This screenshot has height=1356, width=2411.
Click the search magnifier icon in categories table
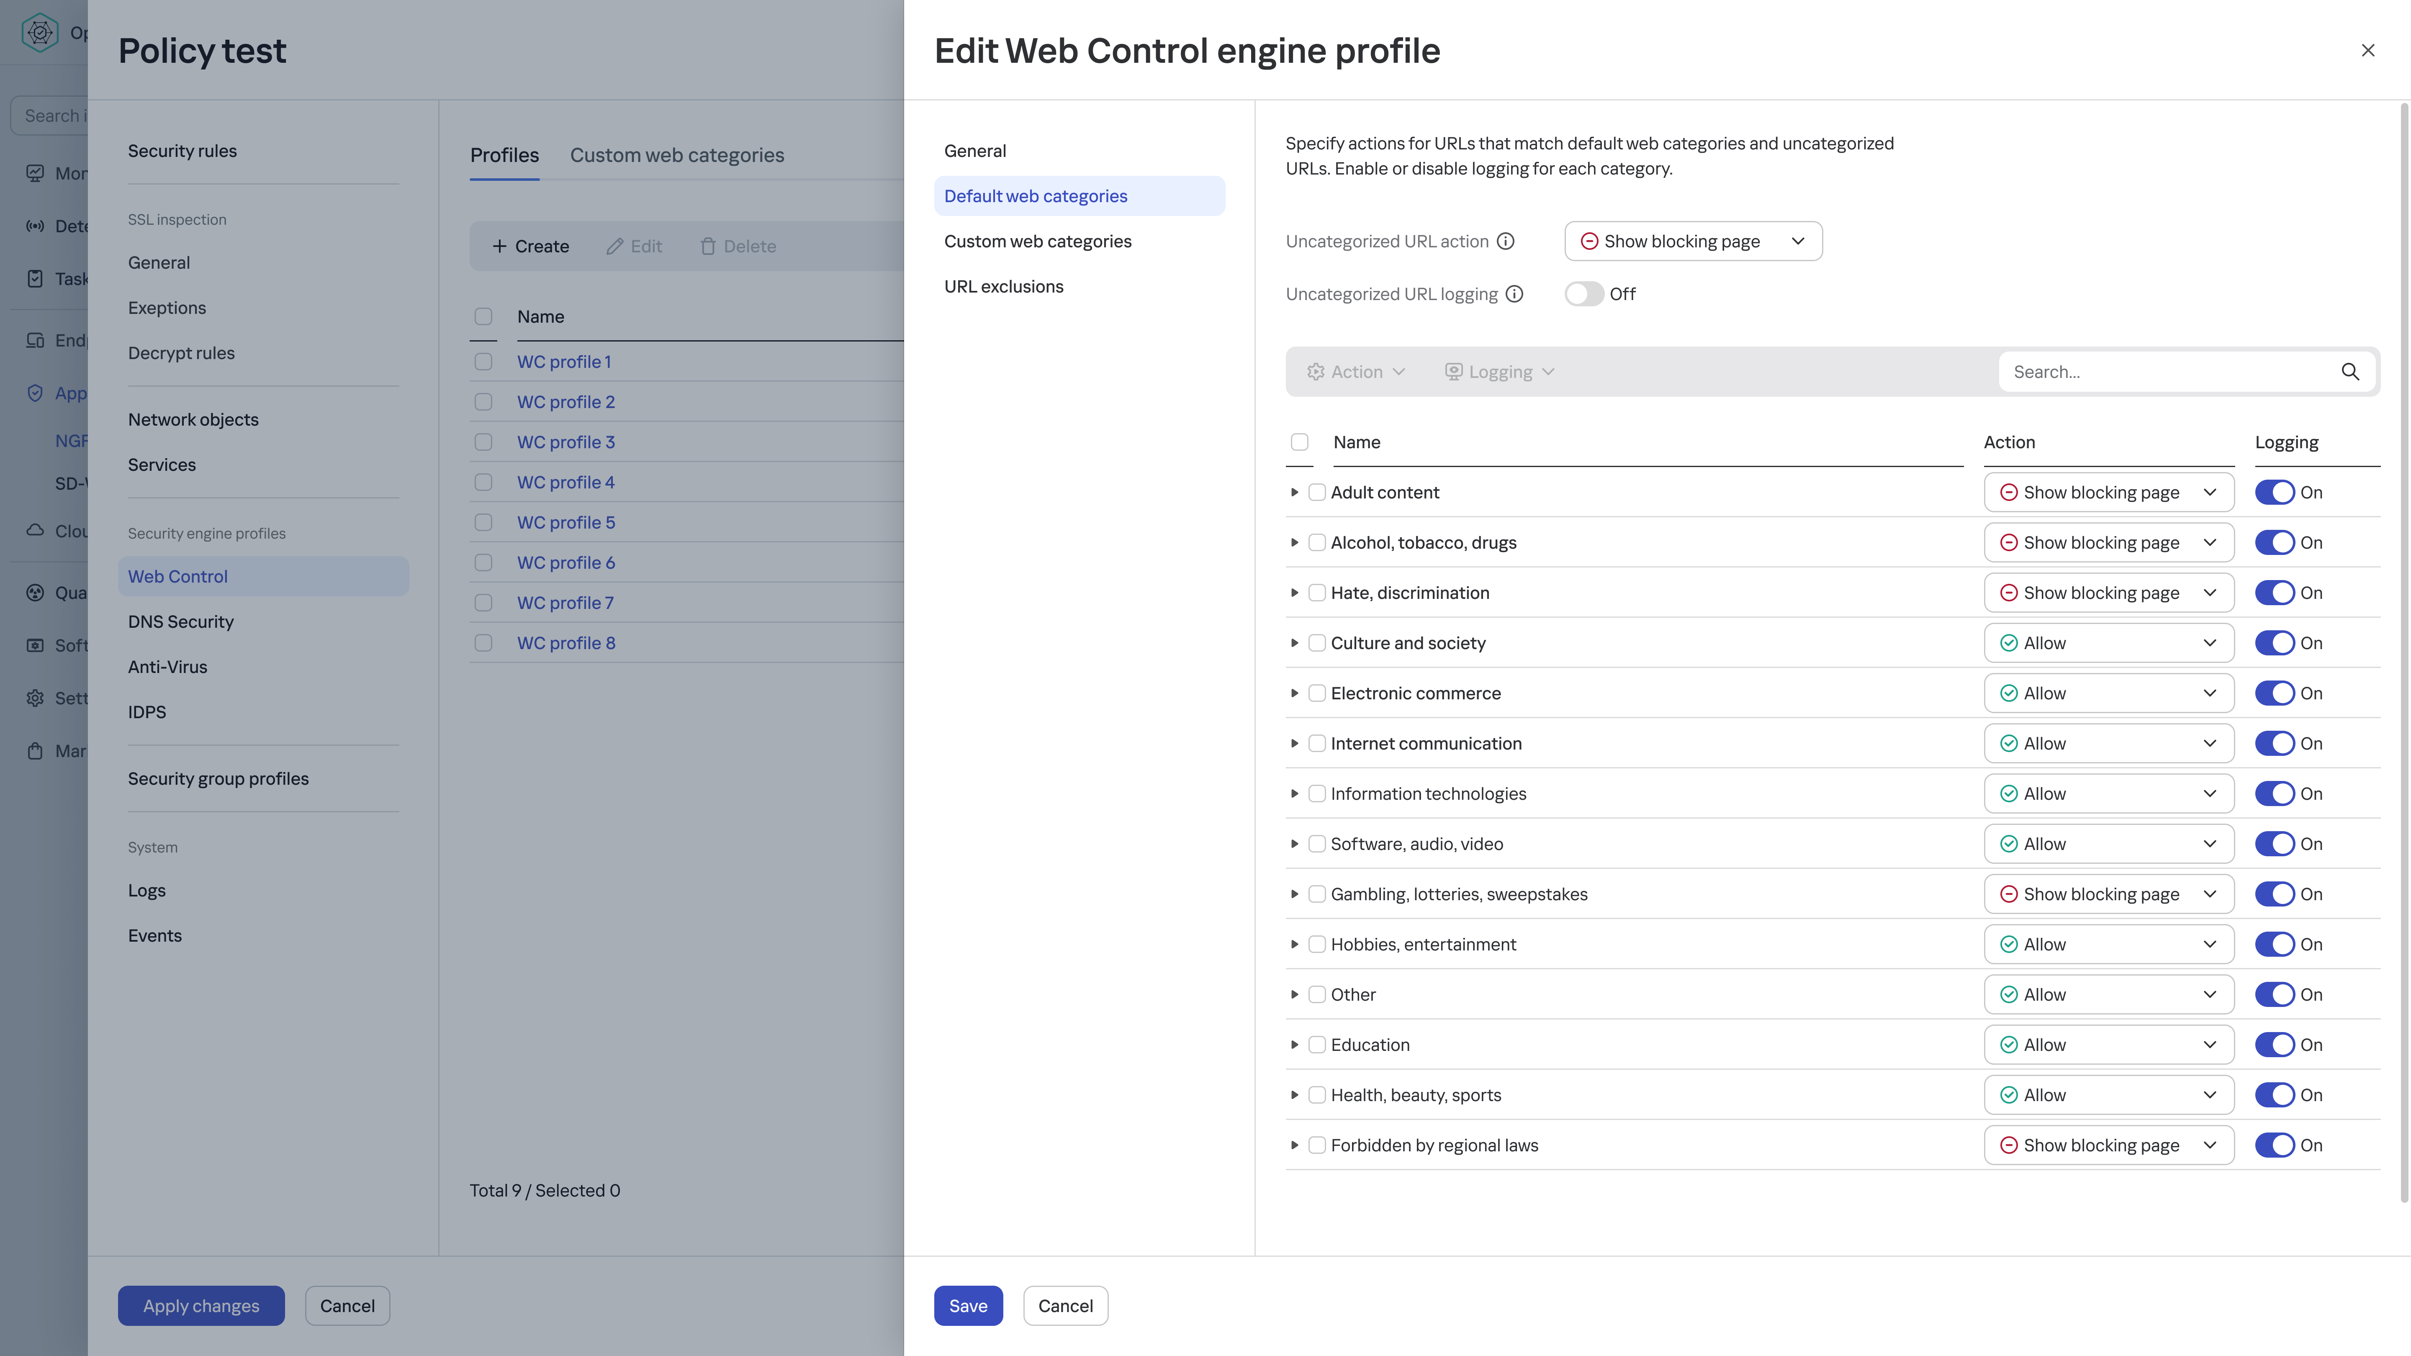[x=2350, y=372]
